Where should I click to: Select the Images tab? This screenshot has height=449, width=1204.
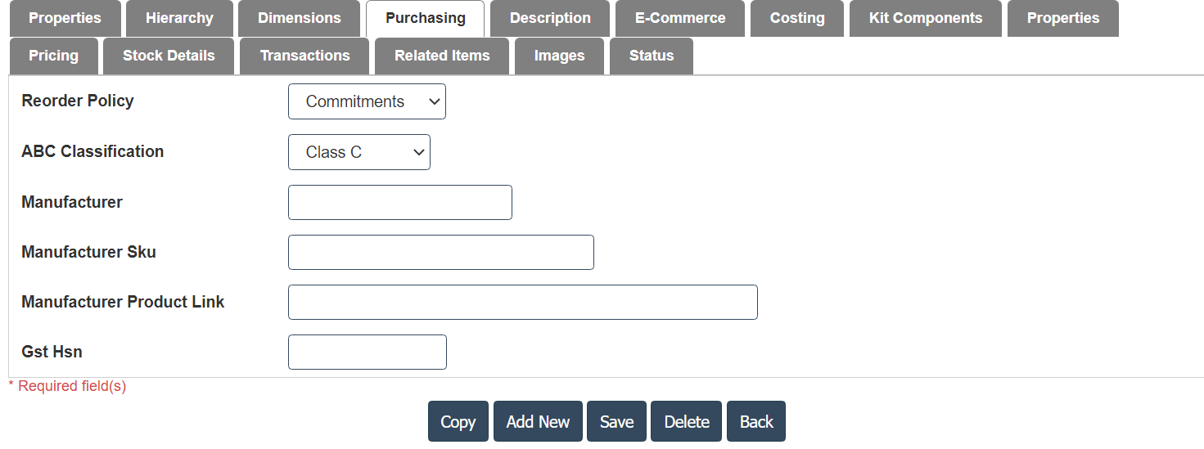[x=559, y=56]
